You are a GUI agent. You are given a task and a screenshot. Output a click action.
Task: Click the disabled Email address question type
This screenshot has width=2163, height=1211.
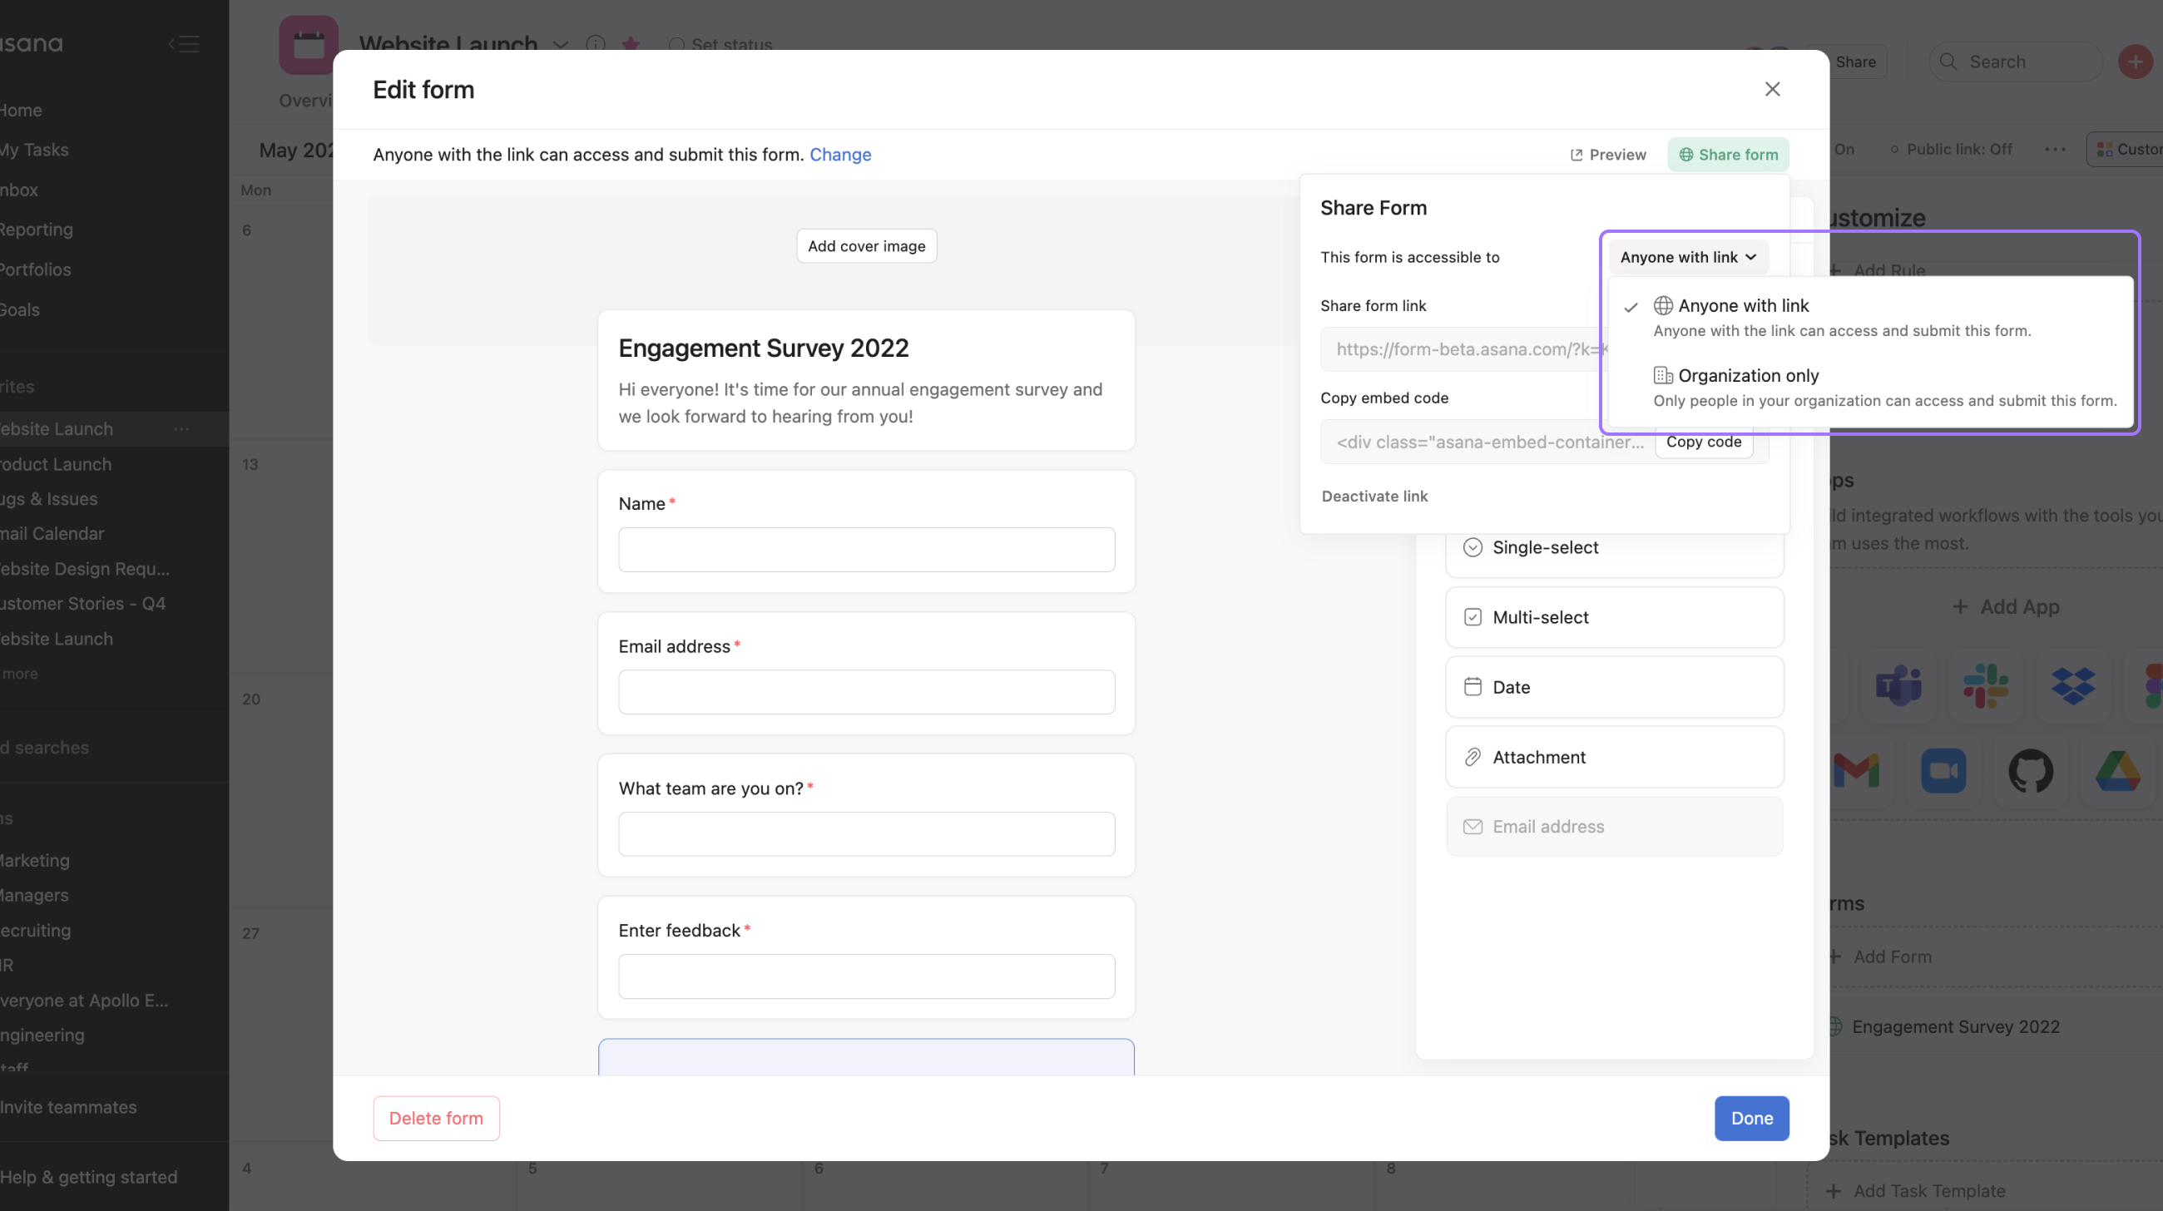click(1614, 827)
